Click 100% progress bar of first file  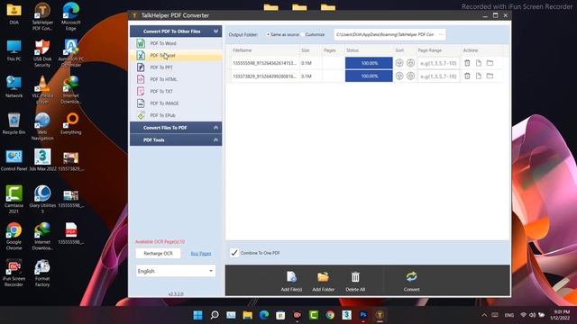click(369, 63)
